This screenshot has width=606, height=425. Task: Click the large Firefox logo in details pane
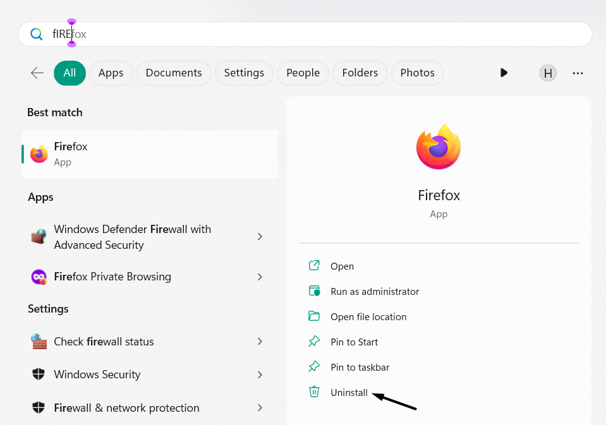pos(439,147)
